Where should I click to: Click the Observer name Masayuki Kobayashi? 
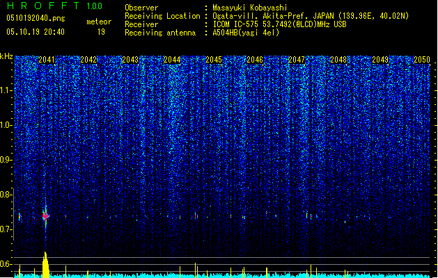(250, 8)
